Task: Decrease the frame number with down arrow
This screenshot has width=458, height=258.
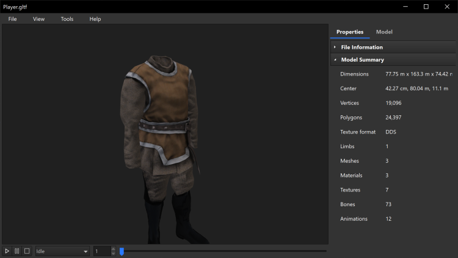Action: point(113,254)
